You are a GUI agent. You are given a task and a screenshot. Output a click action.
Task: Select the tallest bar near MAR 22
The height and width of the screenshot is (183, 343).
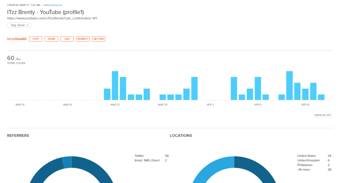(x=115, y=86)
